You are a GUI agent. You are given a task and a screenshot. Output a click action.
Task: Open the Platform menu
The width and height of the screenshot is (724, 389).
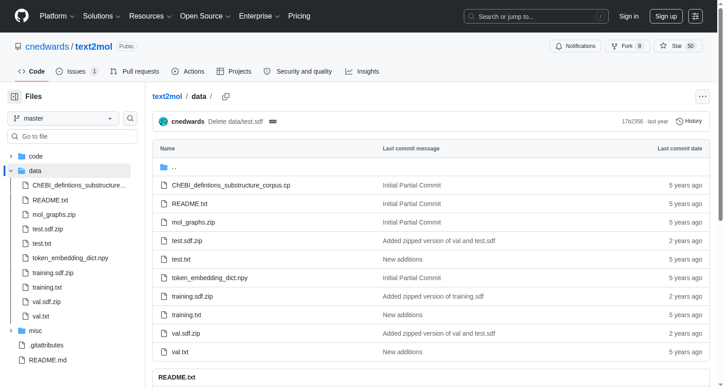(57, 16)
